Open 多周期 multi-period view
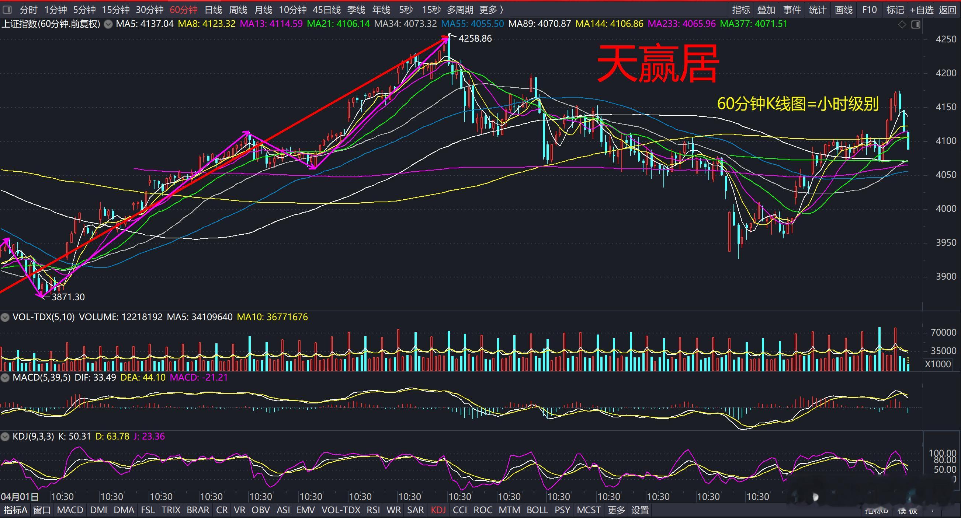961x518 pixels. (460, 10)
